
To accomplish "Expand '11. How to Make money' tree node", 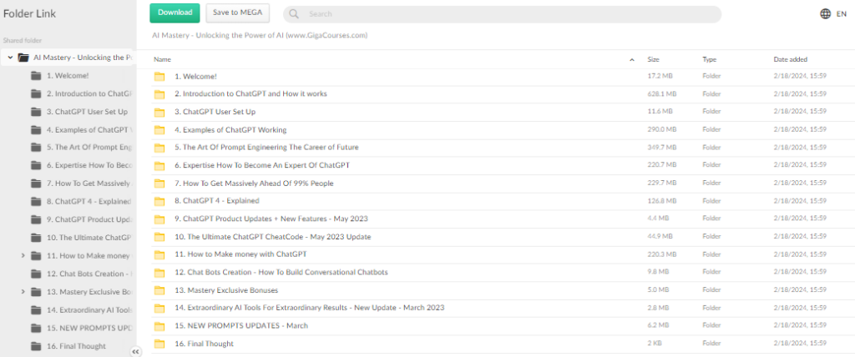I will point(23,255).
